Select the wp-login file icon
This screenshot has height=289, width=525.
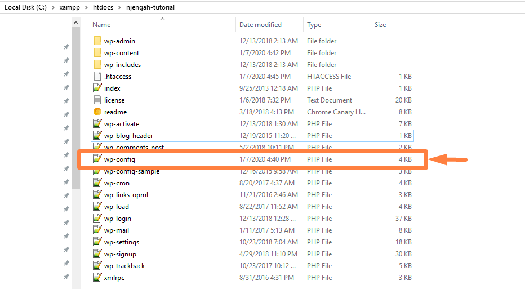click(97, 219)
